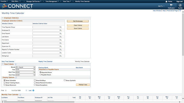The image size is (184, 103).
Task: Open Weekly Time Calendar link
Action: coord(45,62)
